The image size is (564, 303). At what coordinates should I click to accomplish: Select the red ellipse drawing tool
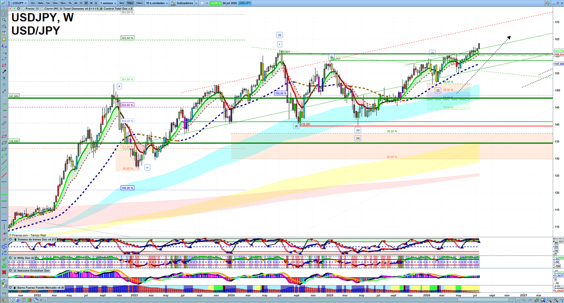(4, 137)
